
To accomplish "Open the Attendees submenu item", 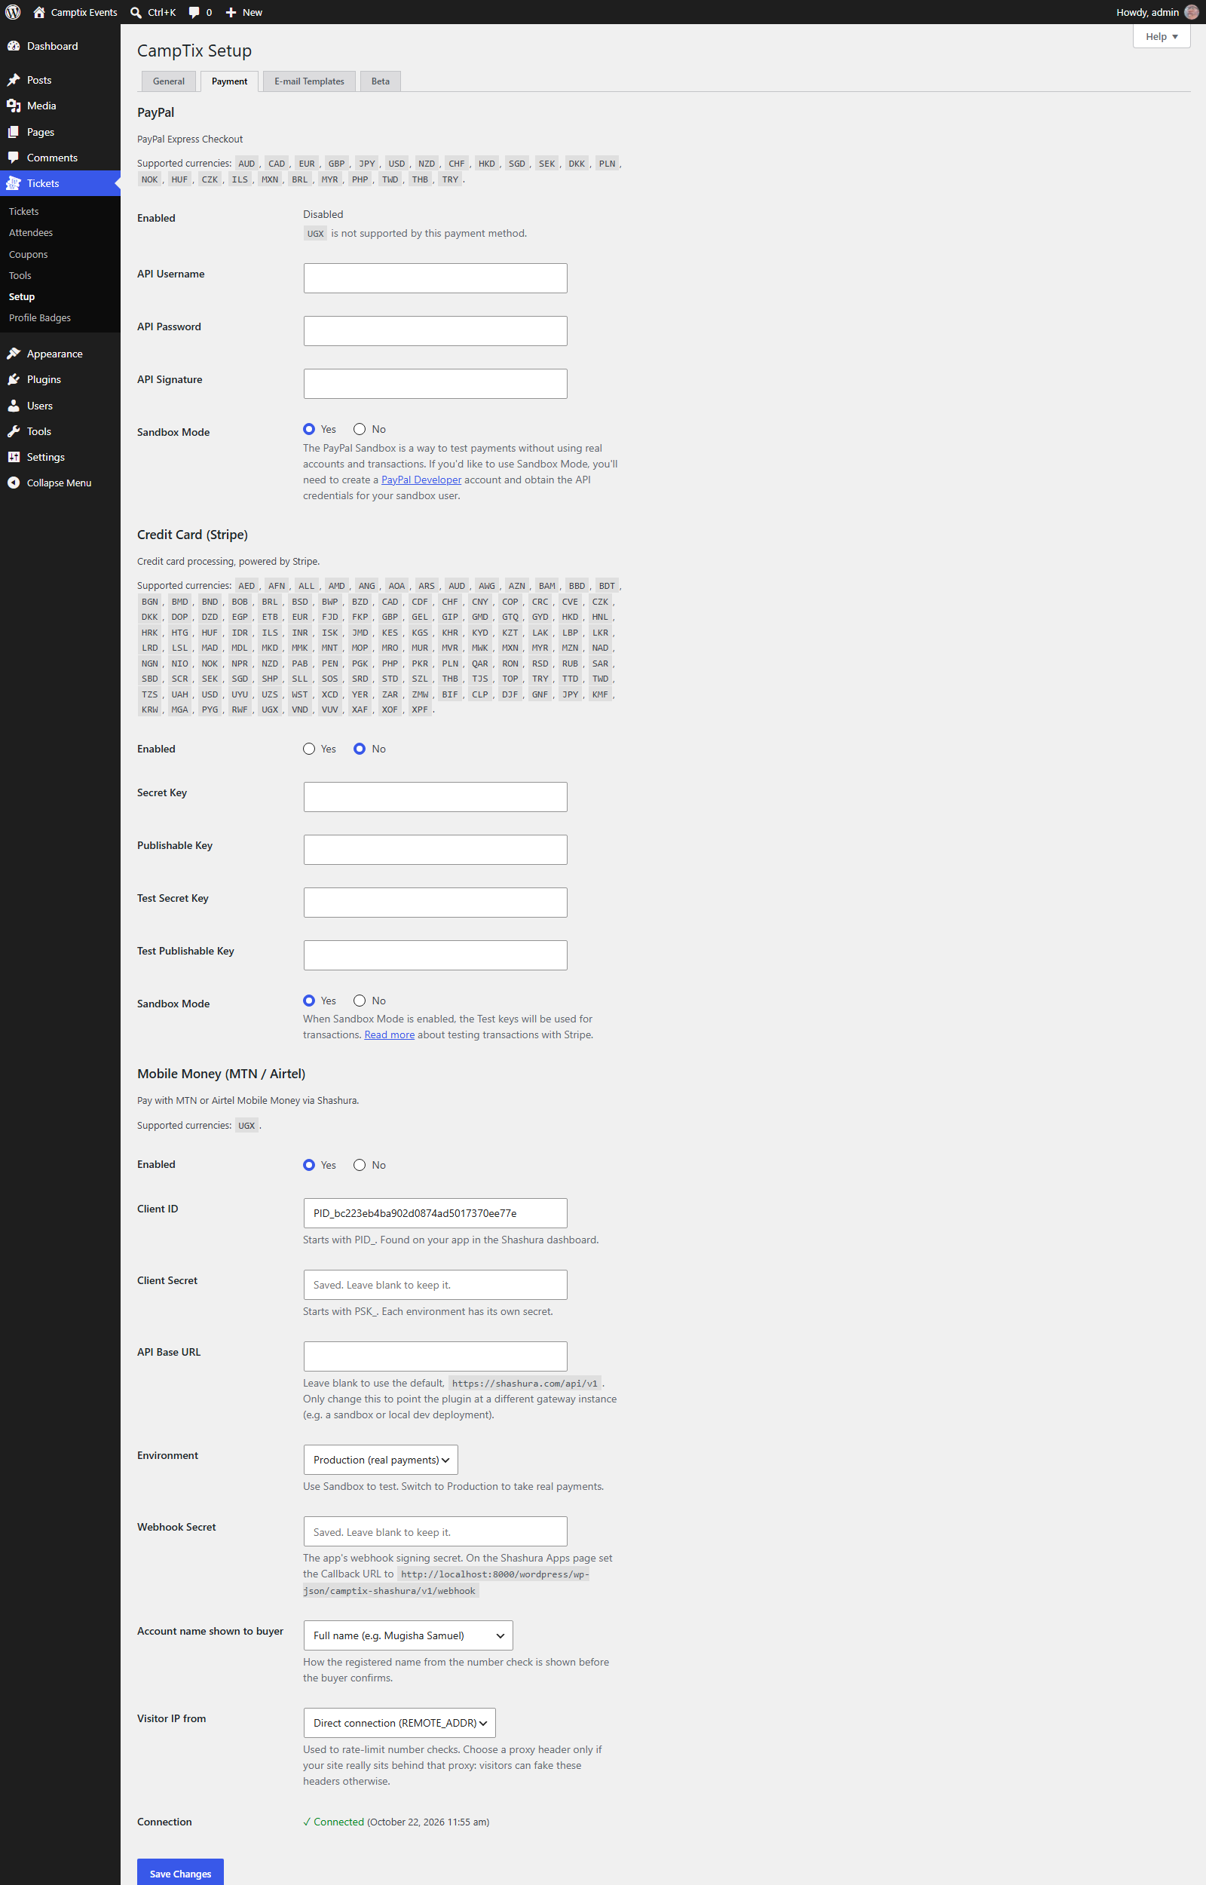I will [31, 232].
